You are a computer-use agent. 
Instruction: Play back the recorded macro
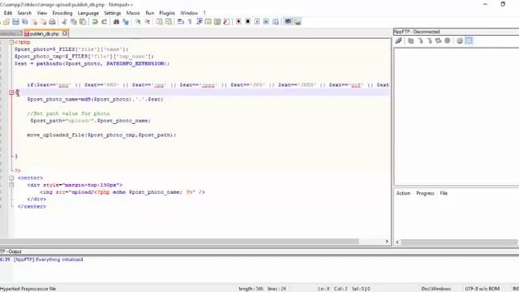click(257, 22)
